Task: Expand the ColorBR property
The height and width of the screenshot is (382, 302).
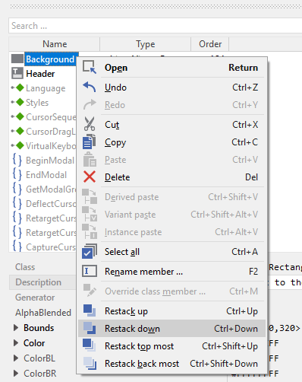Action: [16, 374]
